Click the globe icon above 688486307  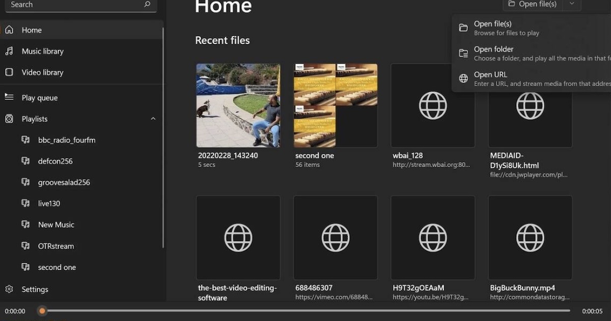point(336,238)
